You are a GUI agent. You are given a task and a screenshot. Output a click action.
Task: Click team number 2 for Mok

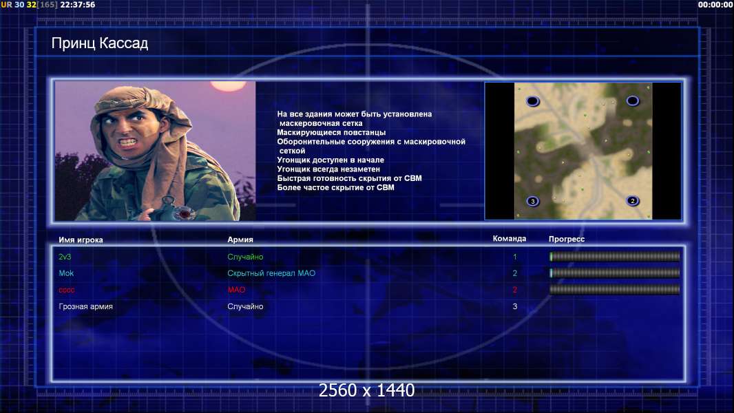coord(515,273)
